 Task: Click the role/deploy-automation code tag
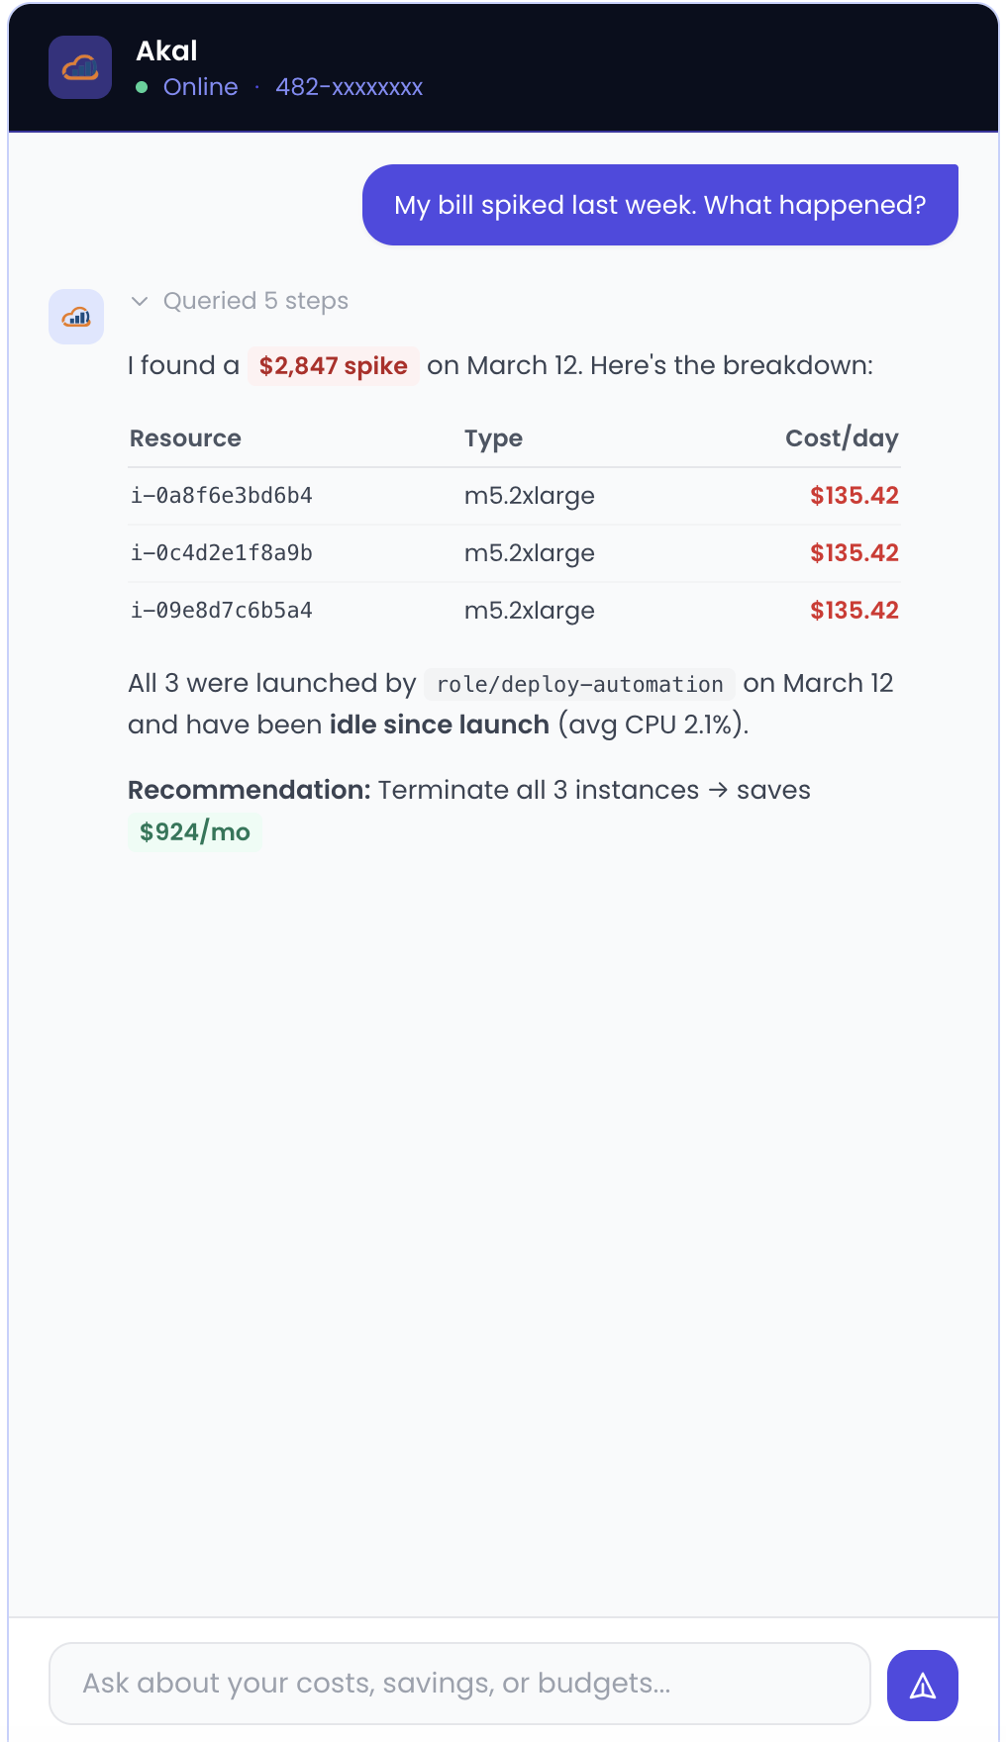579,685
